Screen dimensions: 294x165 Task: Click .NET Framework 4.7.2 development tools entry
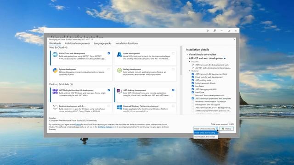(212, 65)
